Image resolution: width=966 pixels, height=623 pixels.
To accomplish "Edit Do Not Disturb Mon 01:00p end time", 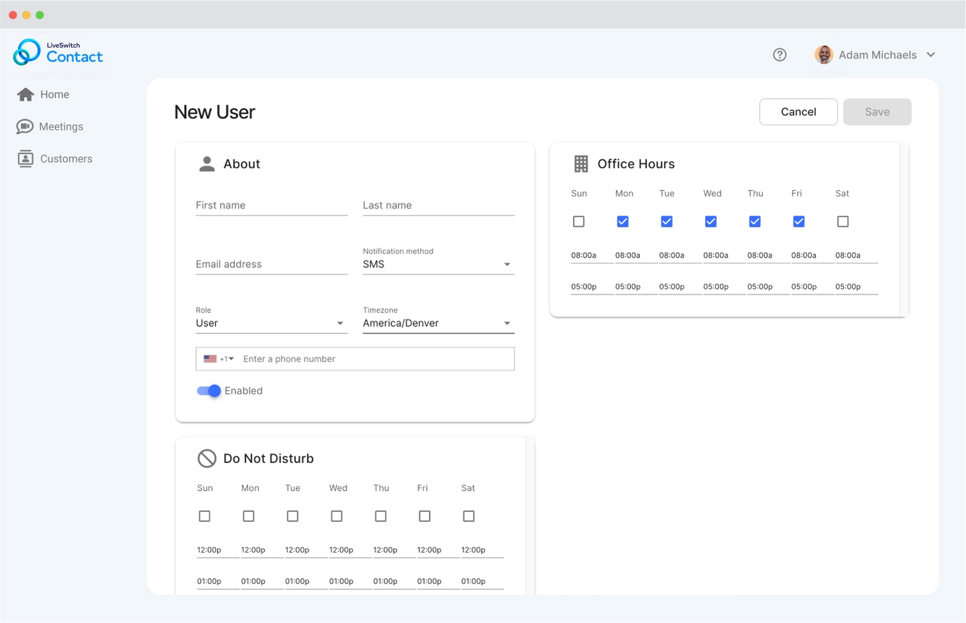I will tap(262, 581).
